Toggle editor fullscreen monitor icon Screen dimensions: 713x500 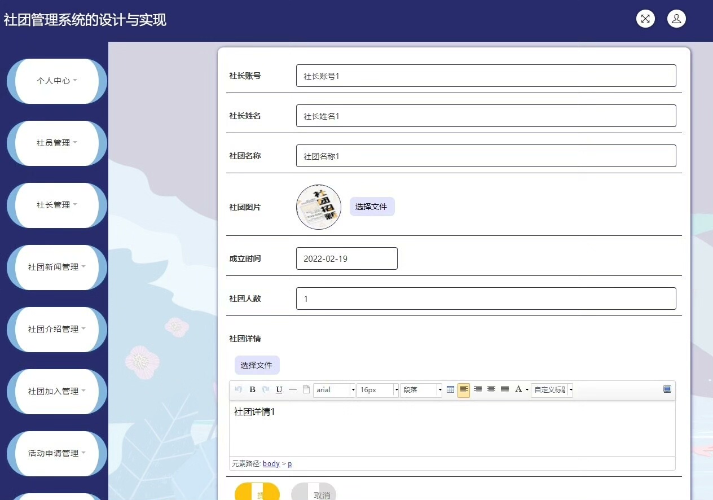(667, 389)
